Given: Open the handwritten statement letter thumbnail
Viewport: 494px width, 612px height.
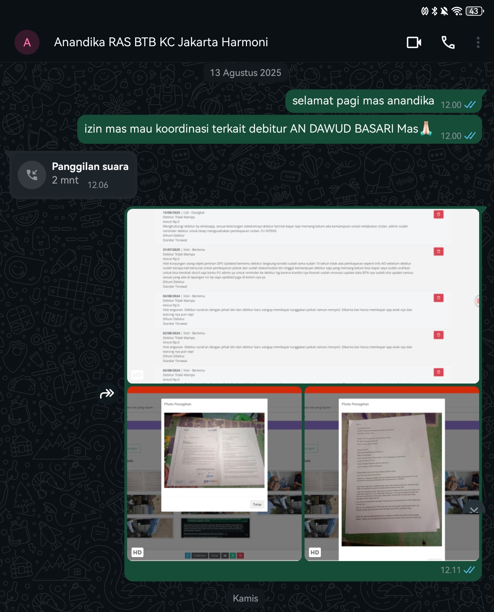Looking at the screenshot, I should (392, 473).
